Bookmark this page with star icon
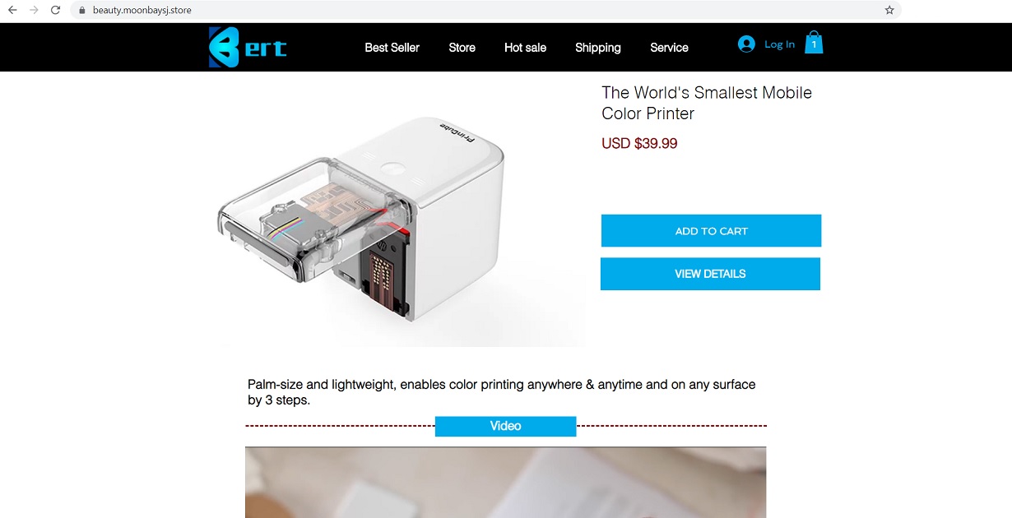 click(x=889, y=10)
